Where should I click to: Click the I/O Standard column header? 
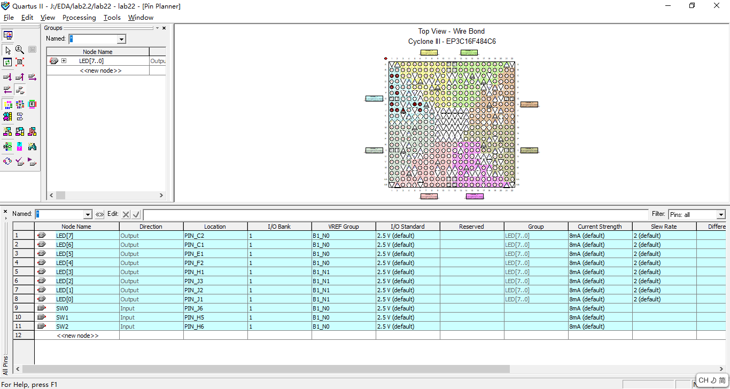[x=408, y=227]
